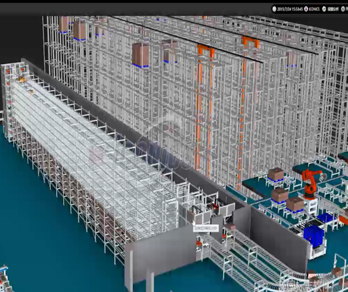Viewport: 348px width, 292px height.
Task: Select the blue container near the robot
Action: [314, 235]
